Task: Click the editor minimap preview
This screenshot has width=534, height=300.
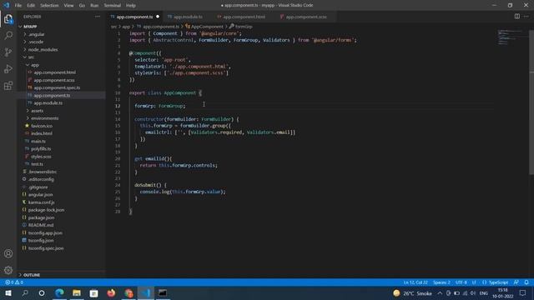Action: 510,37
